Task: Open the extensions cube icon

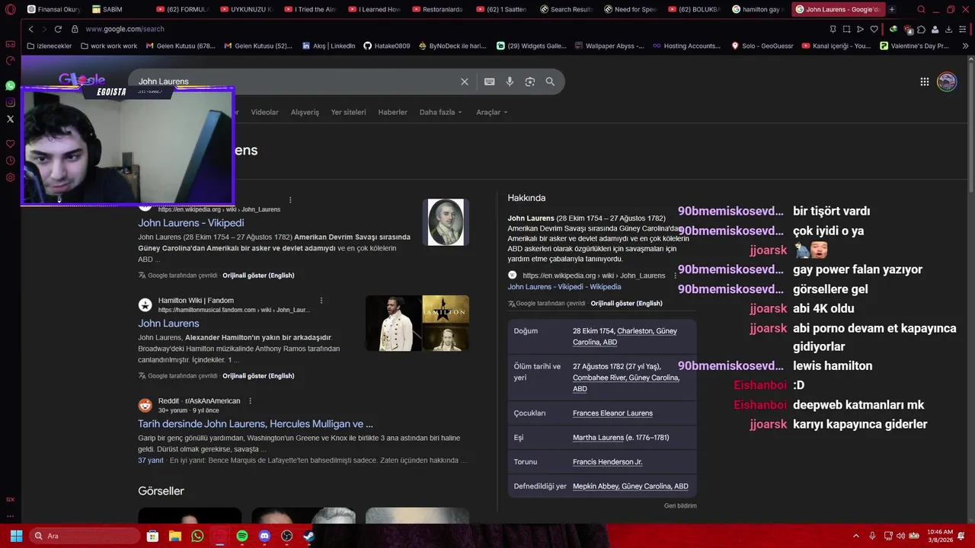Action: (x=921, y=29)
